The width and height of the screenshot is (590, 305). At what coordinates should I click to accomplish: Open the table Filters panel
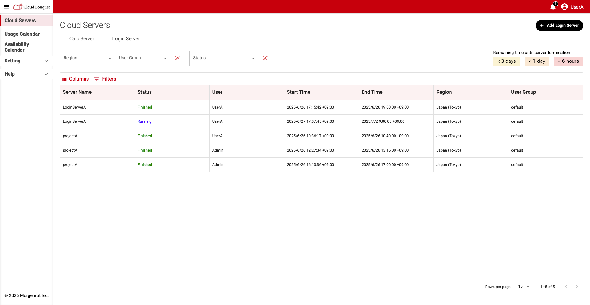(105, 79)
